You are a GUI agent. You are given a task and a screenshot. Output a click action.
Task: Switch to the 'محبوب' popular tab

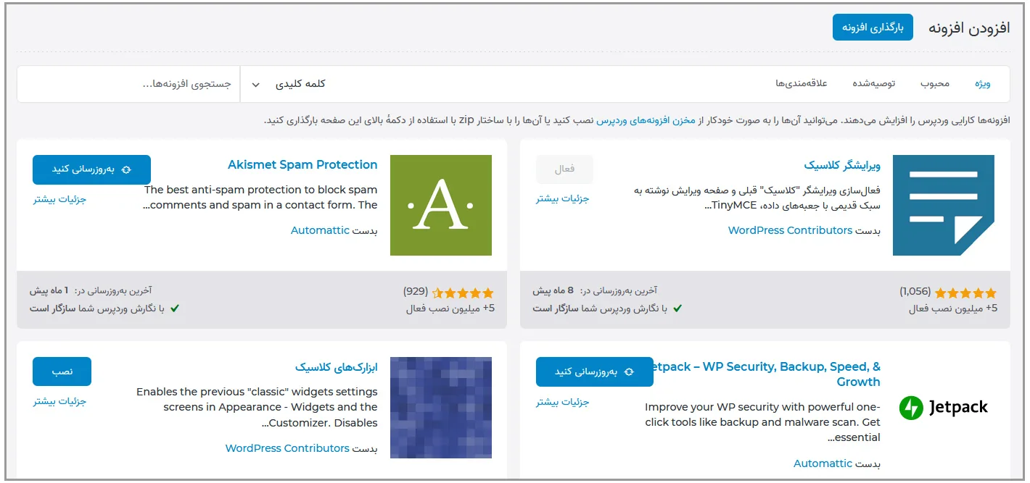[935, 83]
